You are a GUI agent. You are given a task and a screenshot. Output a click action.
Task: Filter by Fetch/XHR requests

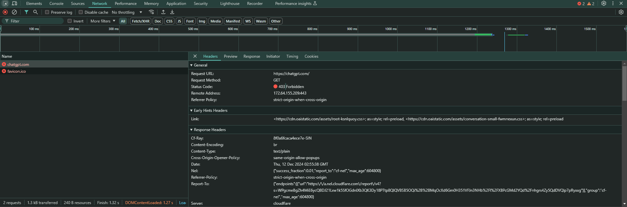[141, 21]
